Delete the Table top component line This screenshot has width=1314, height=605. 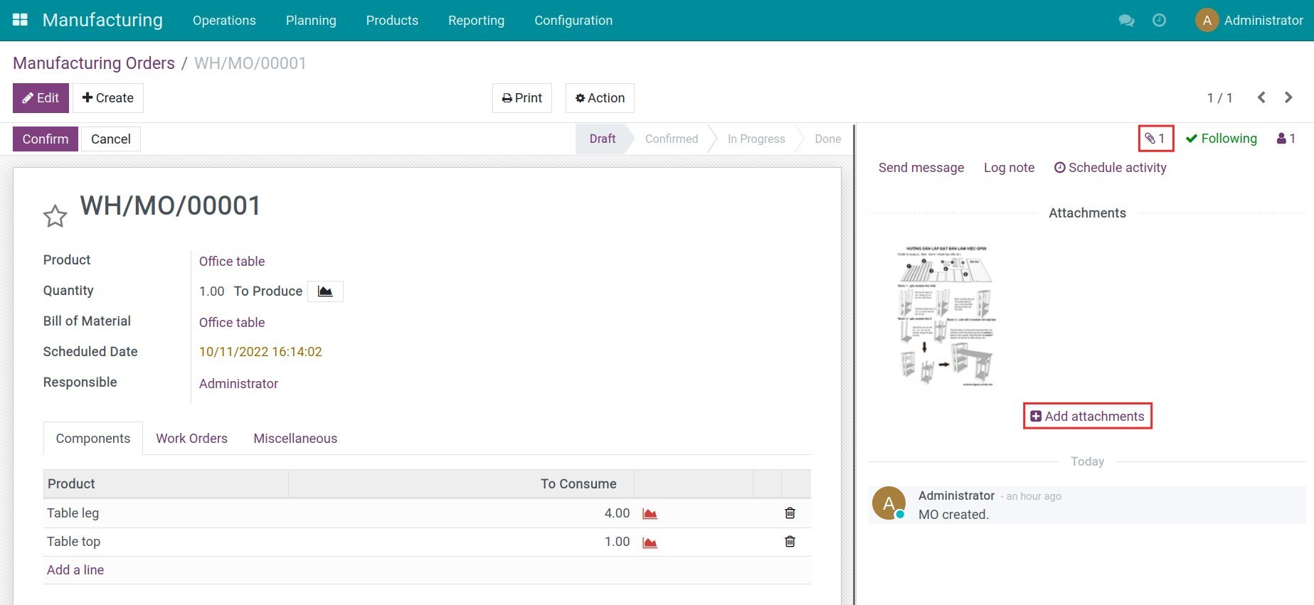[790, 542]
